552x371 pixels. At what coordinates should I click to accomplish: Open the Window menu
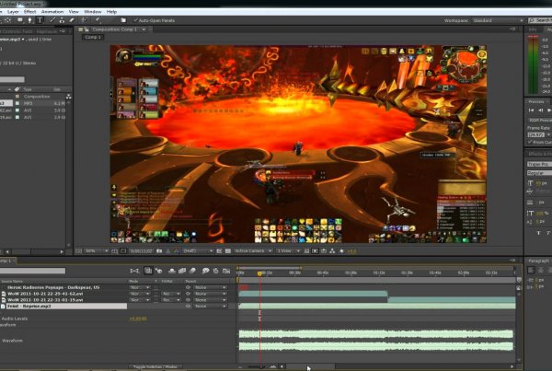[x=93, y=12]
